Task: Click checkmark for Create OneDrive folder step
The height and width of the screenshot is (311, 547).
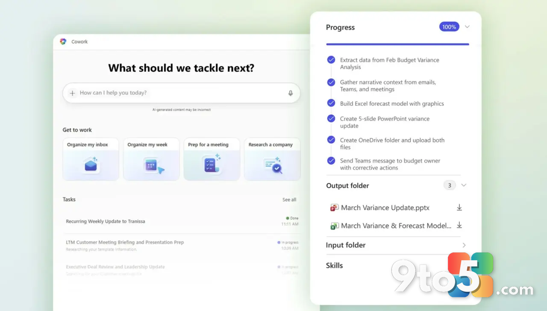Action: [x=331, y=140]
